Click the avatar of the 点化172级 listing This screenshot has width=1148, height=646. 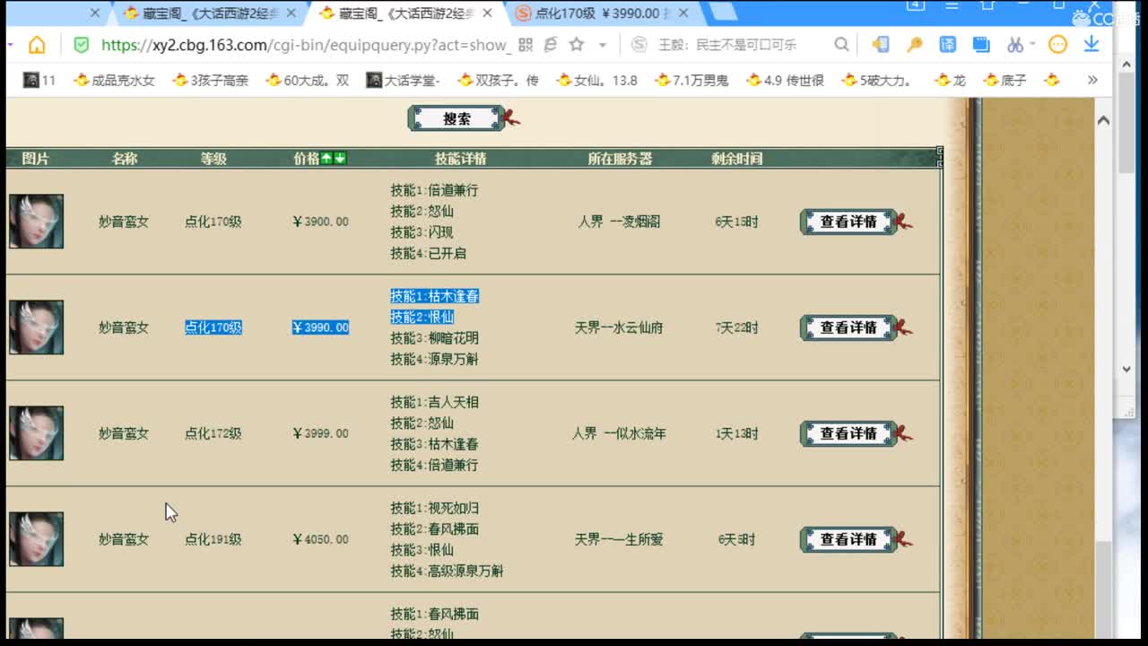[37, 432]
